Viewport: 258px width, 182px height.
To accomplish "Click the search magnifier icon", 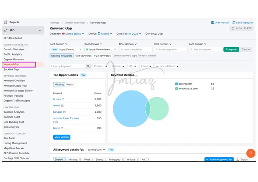I will click(88, 66).
